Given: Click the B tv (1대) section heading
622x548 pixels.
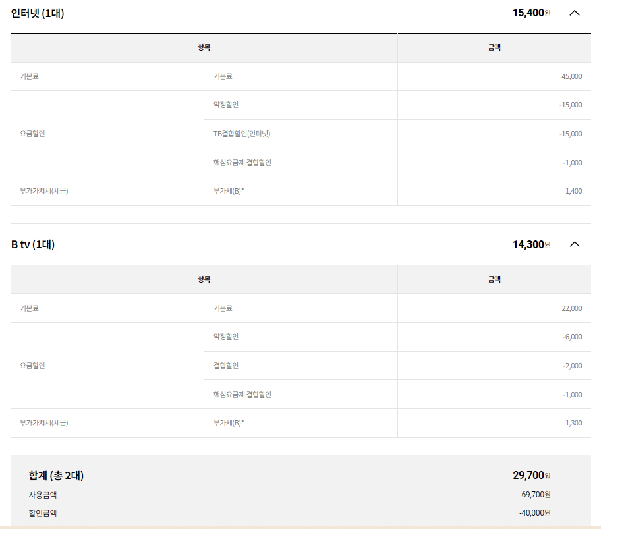Looking at the screenshot, I should click(x=33, y=244).
